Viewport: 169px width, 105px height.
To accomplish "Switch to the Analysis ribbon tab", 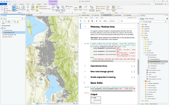I will 22,4.
